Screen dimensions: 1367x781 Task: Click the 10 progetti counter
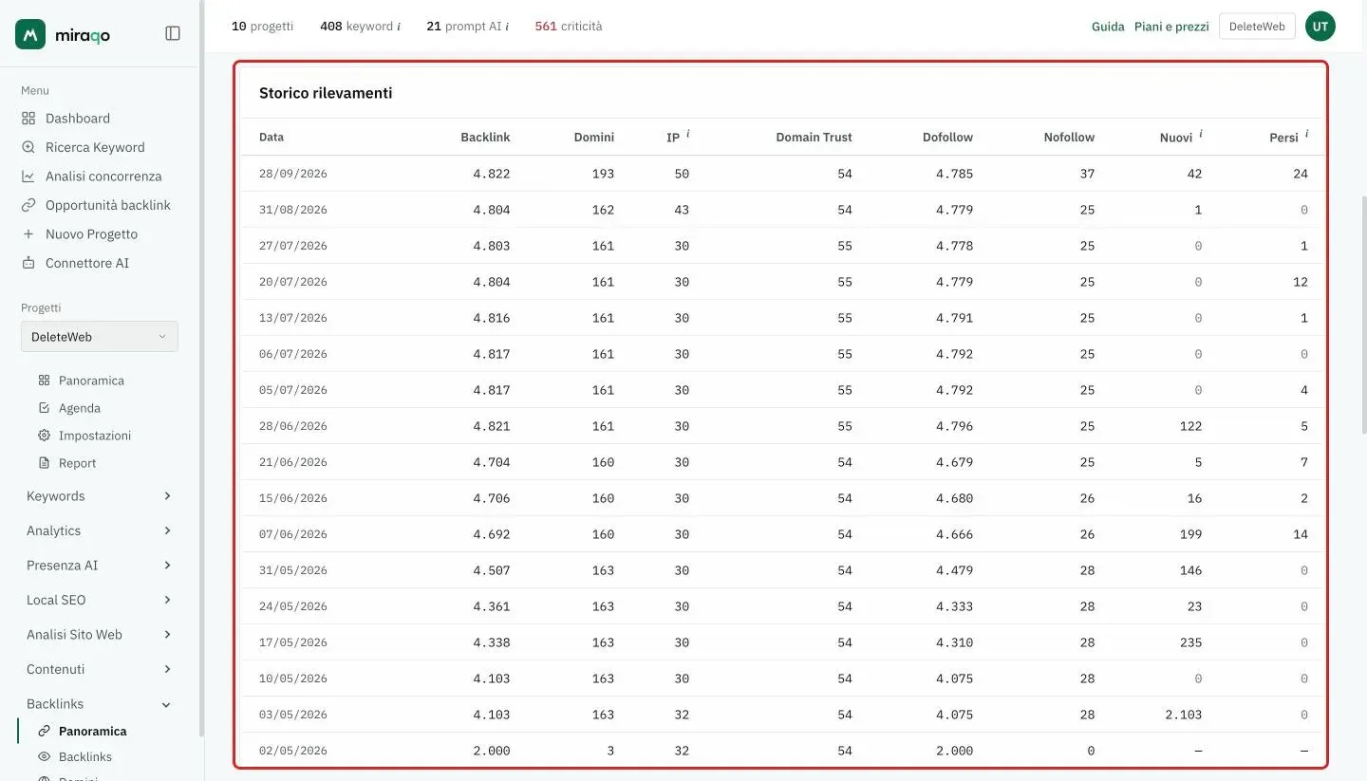[x=263, y=27]
